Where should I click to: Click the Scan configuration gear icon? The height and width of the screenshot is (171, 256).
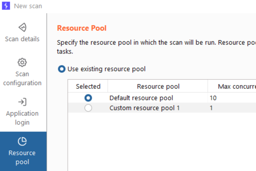tap(22, 62)
